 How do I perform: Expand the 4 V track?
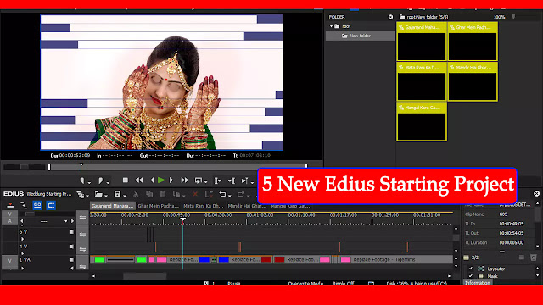tap(23, 253)
